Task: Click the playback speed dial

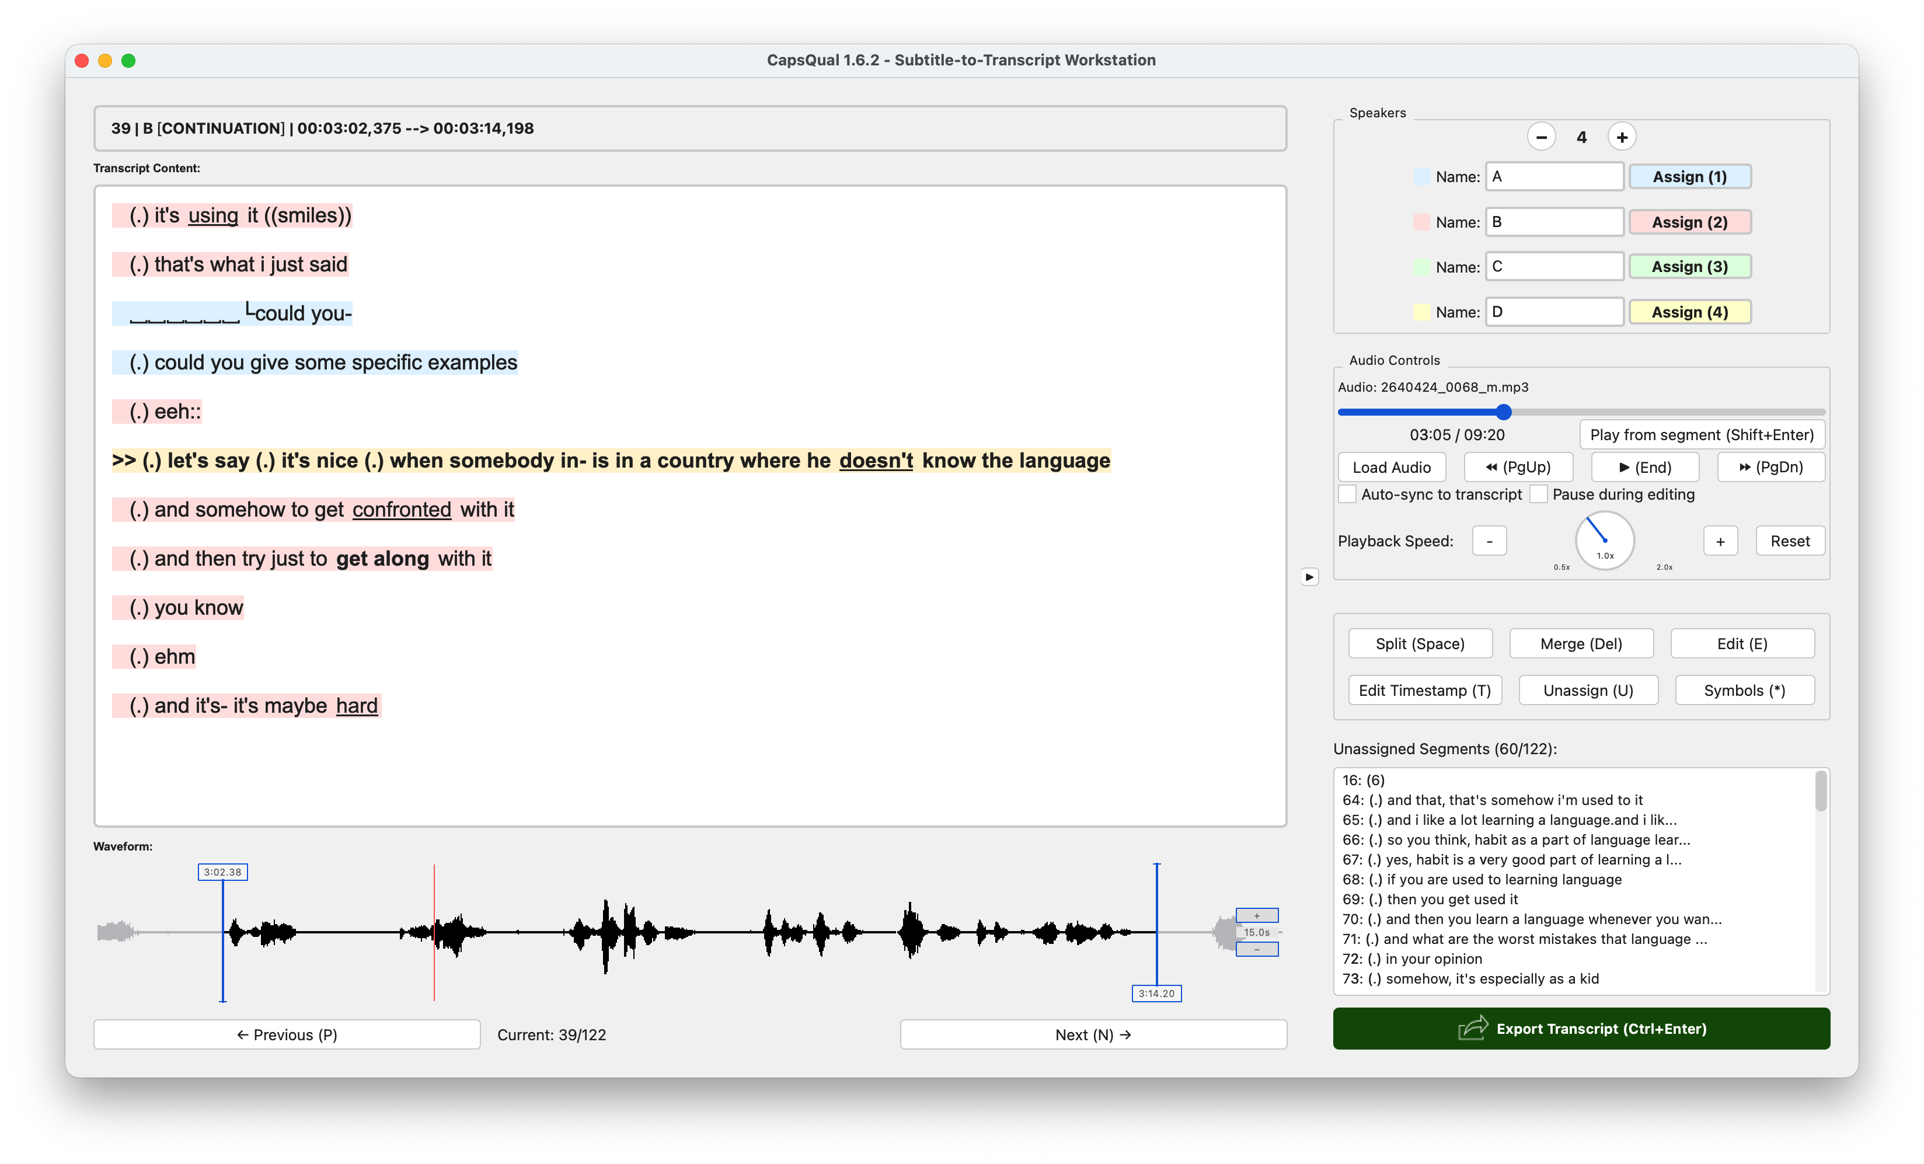Action: point(1605,540)
